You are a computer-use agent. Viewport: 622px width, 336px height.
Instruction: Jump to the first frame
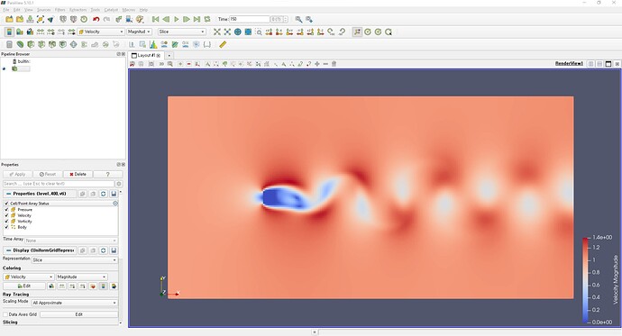click(155, 19)
